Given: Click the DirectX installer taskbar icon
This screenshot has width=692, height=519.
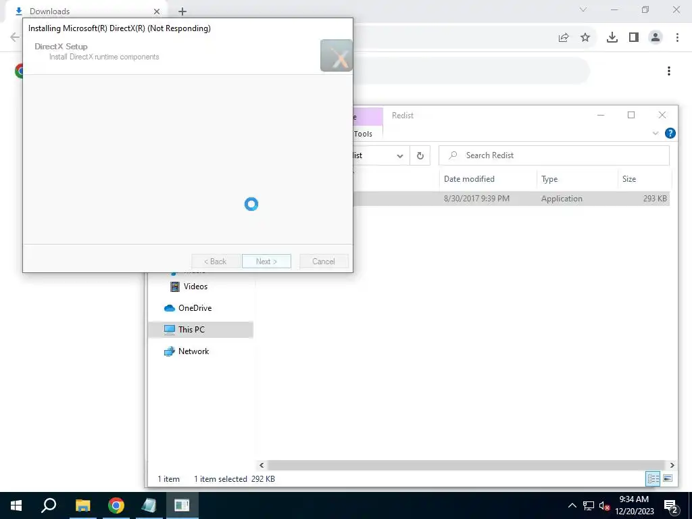Looking at the screenshot, I should [x=182, y=505].
